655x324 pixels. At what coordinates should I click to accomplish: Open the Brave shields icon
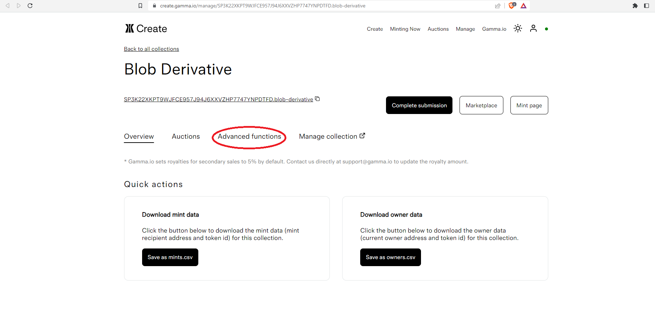(511, 6)
